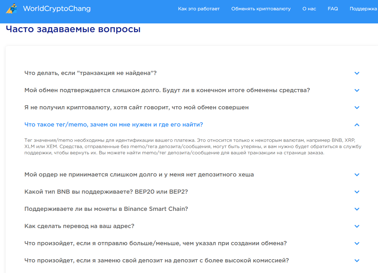The width and height of the screenshot is (378, 273).
Task: Expand chevron for 'Я не получил криптовалюту'
Action: coord(357,108)
